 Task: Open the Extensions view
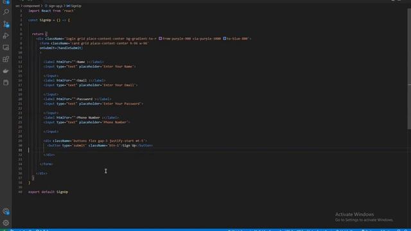click(x=6, y=59)
